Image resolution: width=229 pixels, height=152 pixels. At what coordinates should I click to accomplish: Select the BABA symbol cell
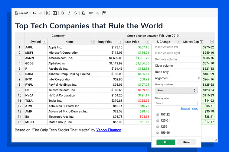tap(36, 74)
